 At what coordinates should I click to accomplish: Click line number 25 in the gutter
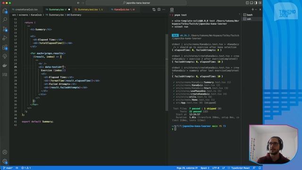click(x=16, y=67)
